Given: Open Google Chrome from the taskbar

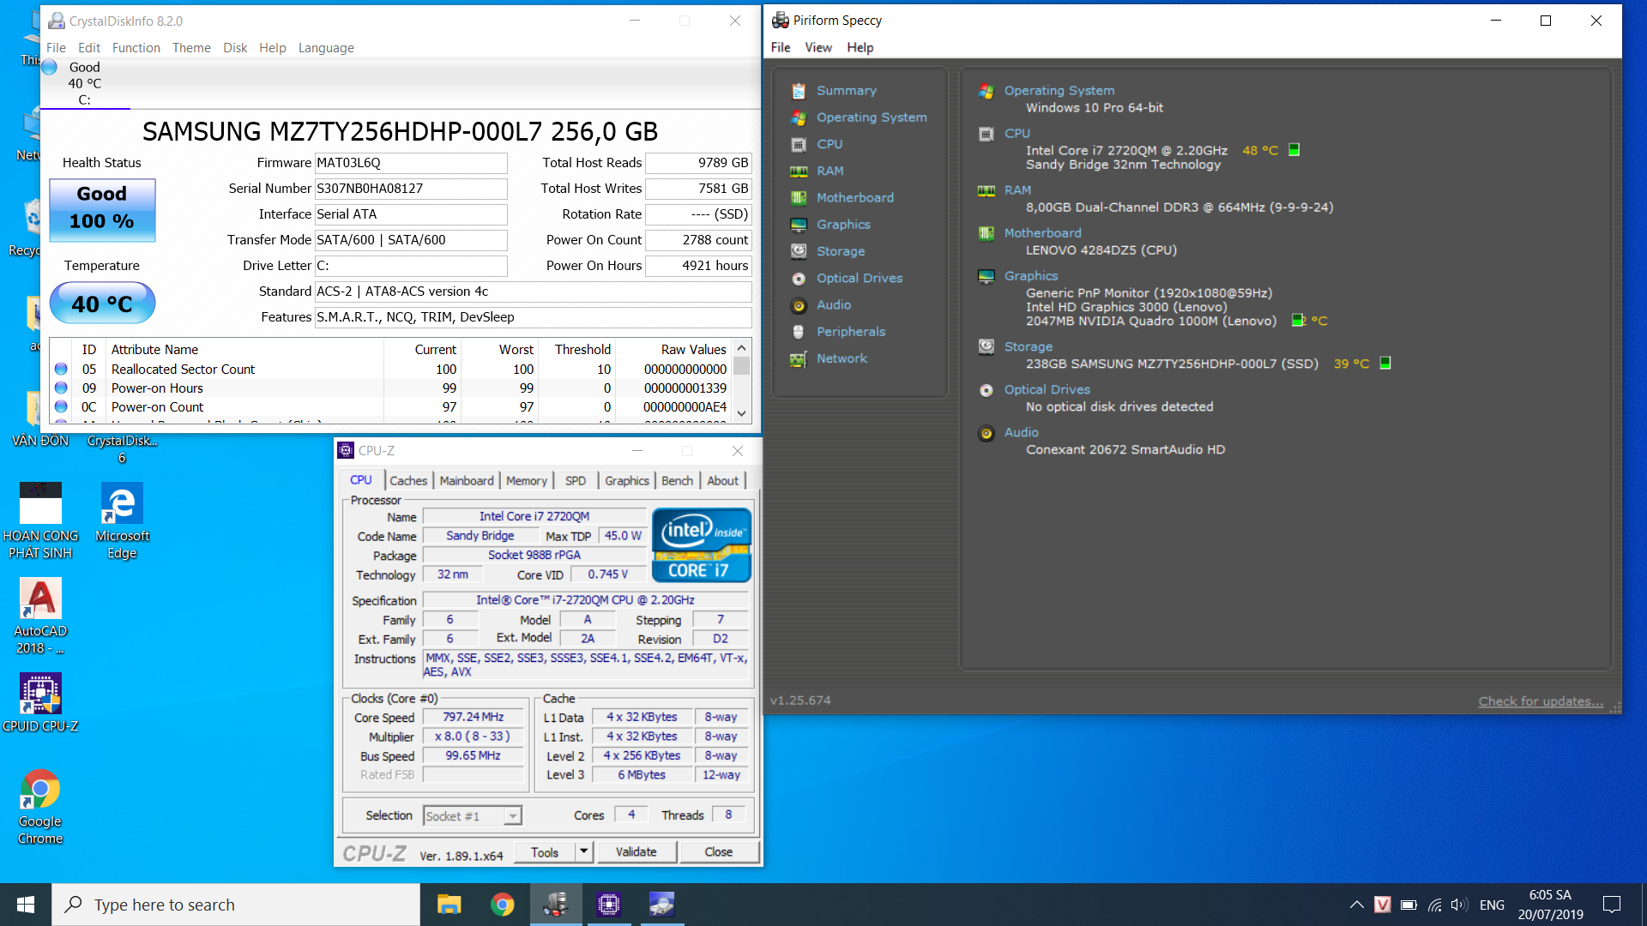Looking at the screenshot, I should [503, 905].
